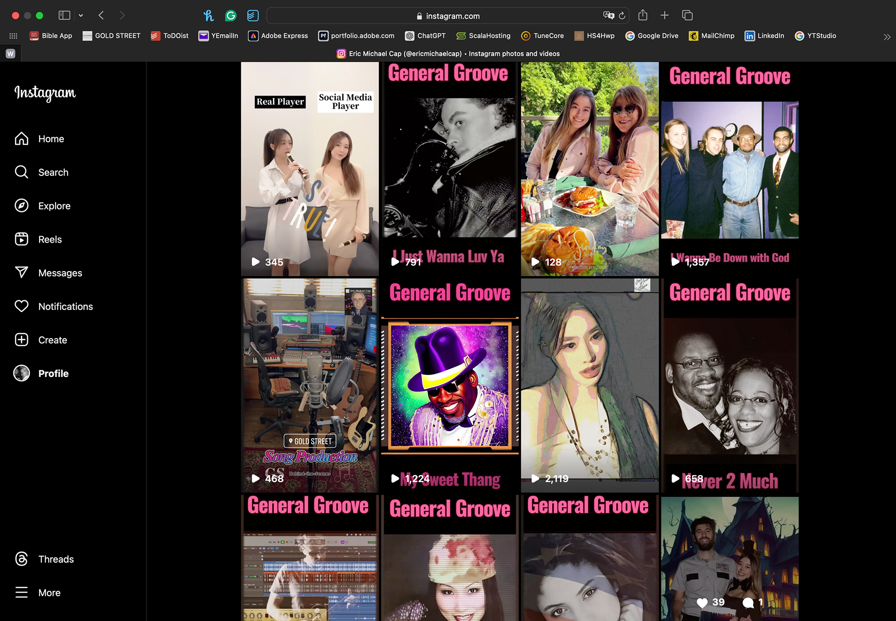The image size is (896, 621).
Task: Open the I Just Wanna Luv Ya reel
Action: click(450, 169)
